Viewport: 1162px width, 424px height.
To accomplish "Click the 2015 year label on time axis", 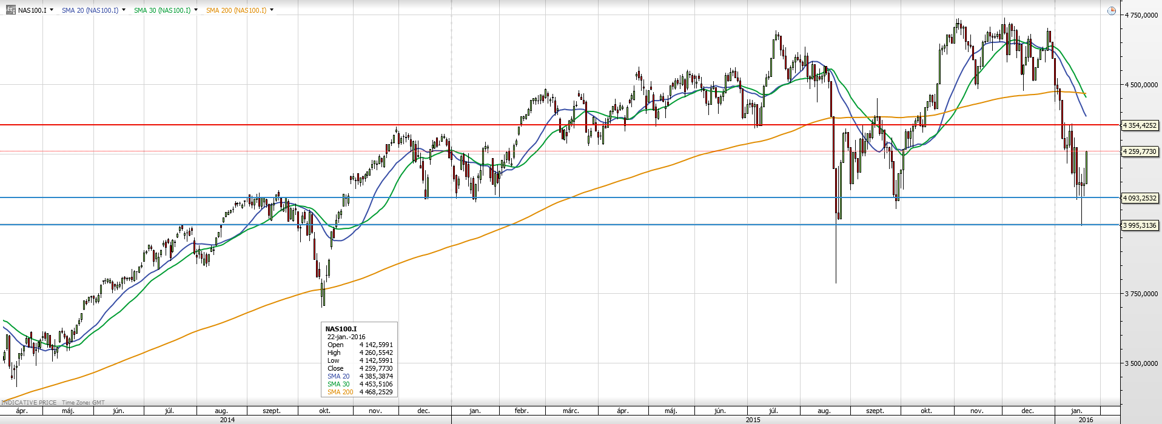I will coord(753,420).
